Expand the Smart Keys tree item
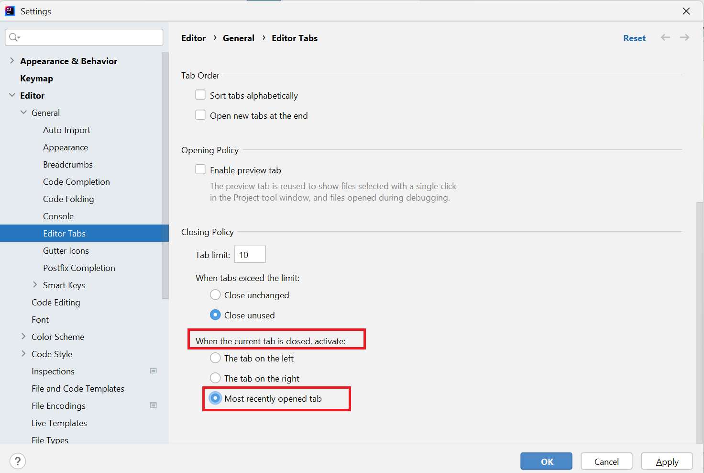Image resolution: width=704 pixels, height=473 pixels. pos(35,284)
